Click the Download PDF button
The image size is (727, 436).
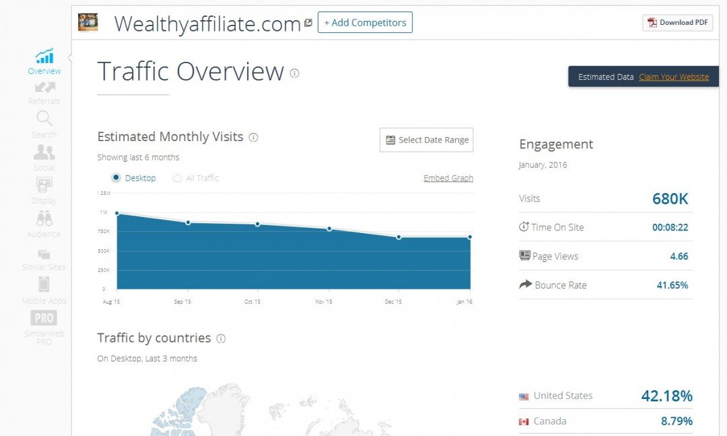coord(677,23)
